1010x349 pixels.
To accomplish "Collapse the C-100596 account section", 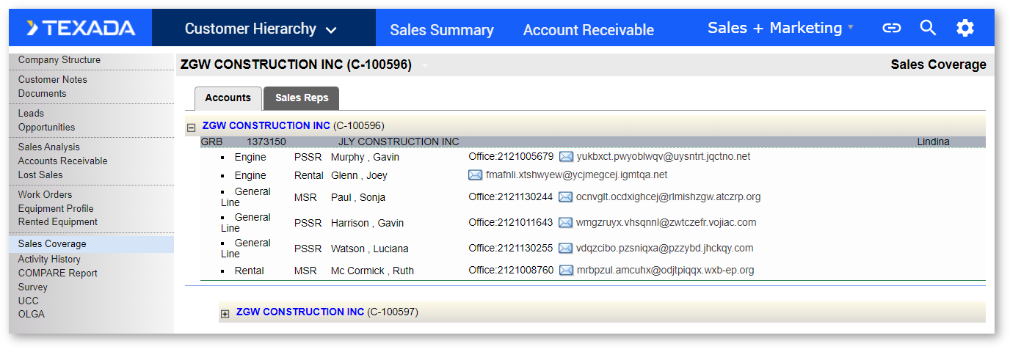I will (192, 128).
